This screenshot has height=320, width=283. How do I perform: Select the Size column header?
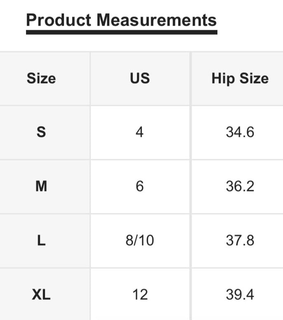[x=41, y=79]
